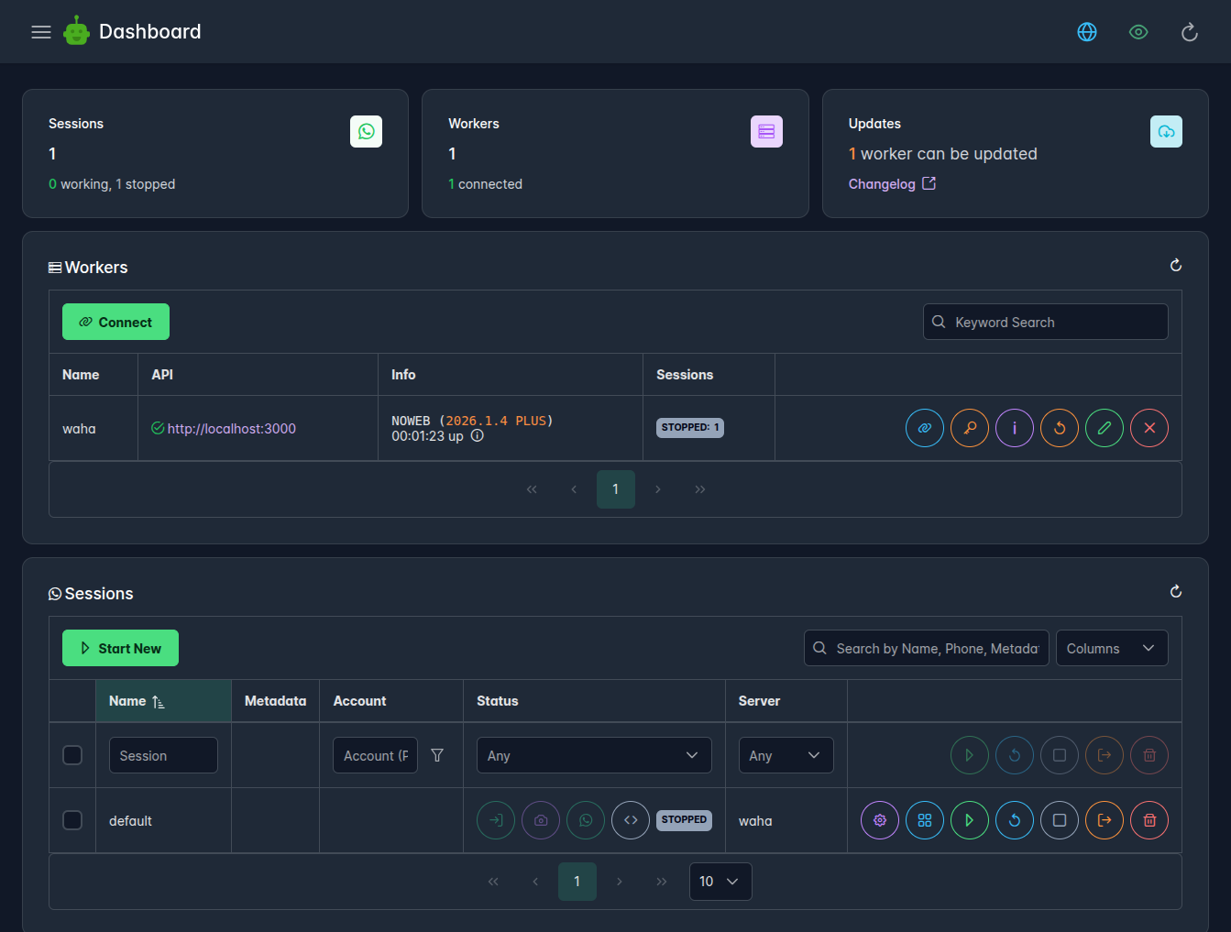Screen dimensions: 1231x932
Task: Log out the default session
Action: point(1105,820)
